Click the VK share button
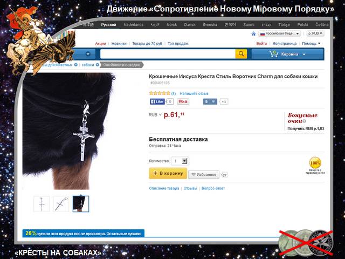Image resolution: width=345 pixels, height=259 pixels. click(210, 101)
